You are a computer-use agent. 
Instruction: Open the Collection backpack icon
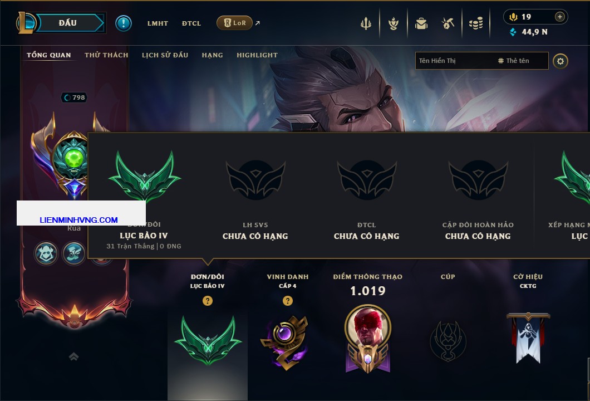point(421,24)
